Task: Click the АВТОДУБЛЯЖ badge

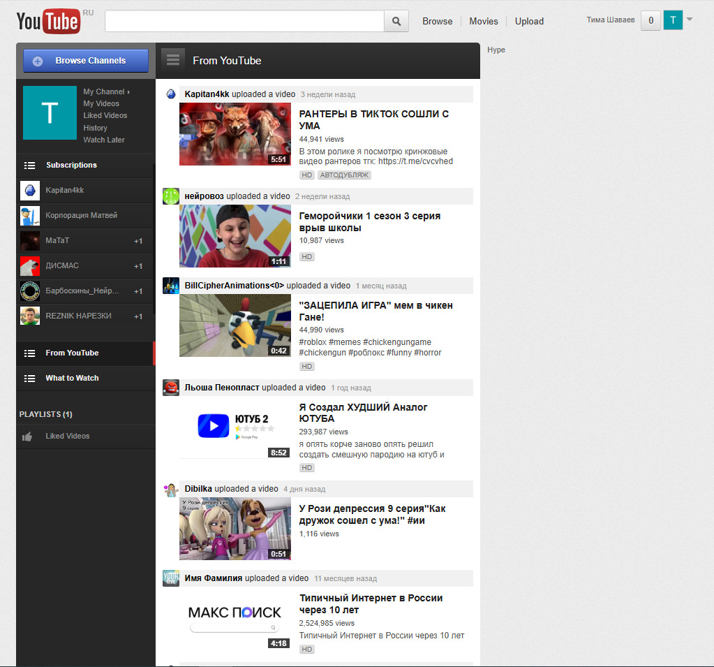Action: coord(344,175)
